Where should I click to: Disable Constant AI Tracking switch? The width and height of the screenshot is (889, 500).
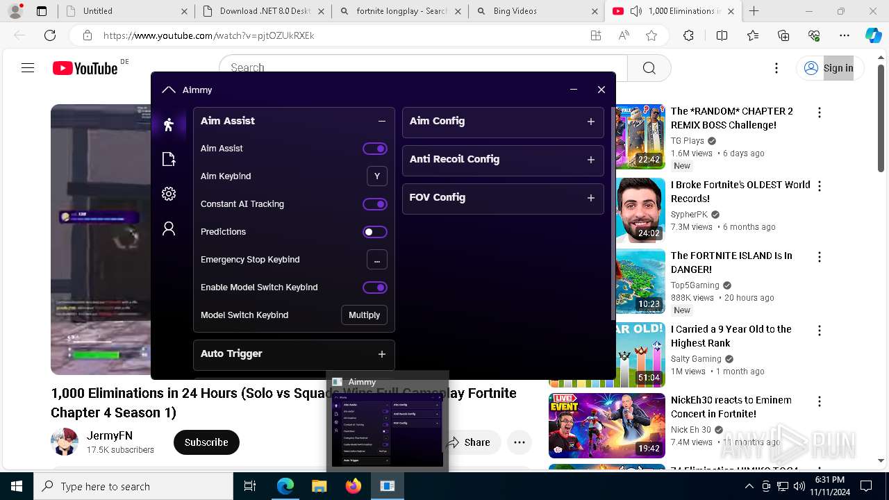tap(375, 204)
